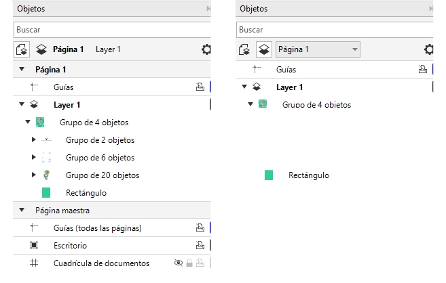Toggle print icon for Escritorio layer
This screenshot has width=446, height=283.
coord(200,245)
